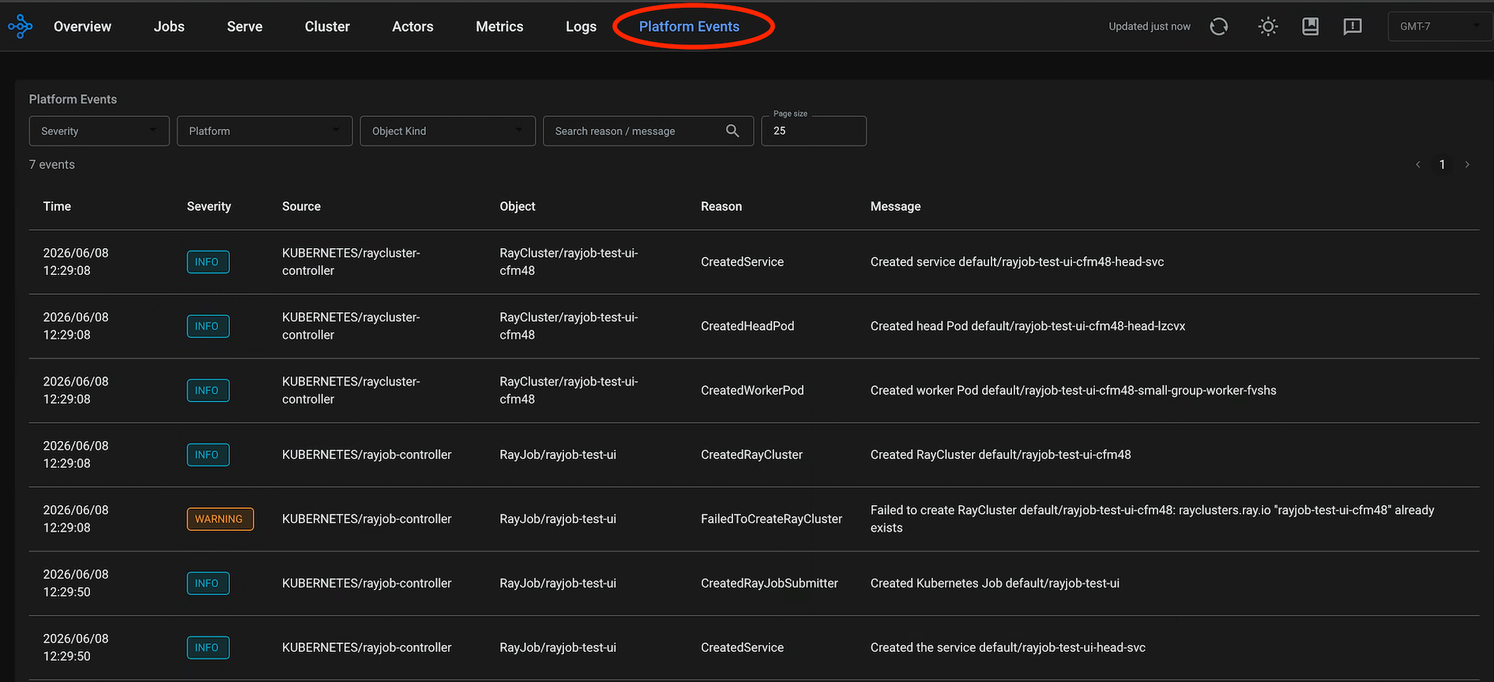The height and width of the screenshot is (682, 1494).
Task: Select the CreatedRayJobSubmitter reason cell
Action: point(770,583)
